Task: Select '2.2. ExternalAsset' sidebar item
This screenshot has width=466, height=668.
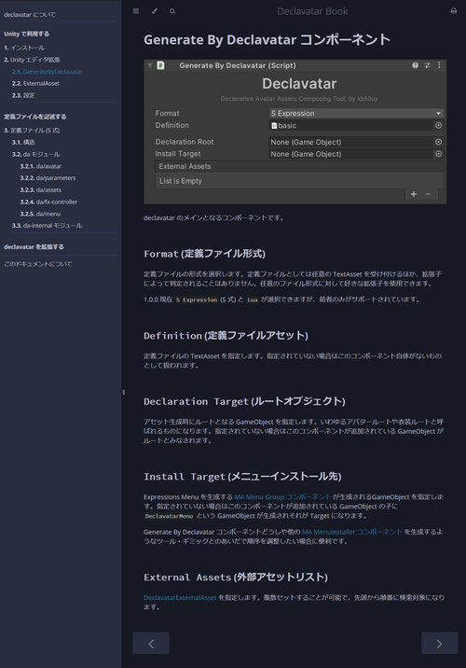Action: [x=35, y=84]
